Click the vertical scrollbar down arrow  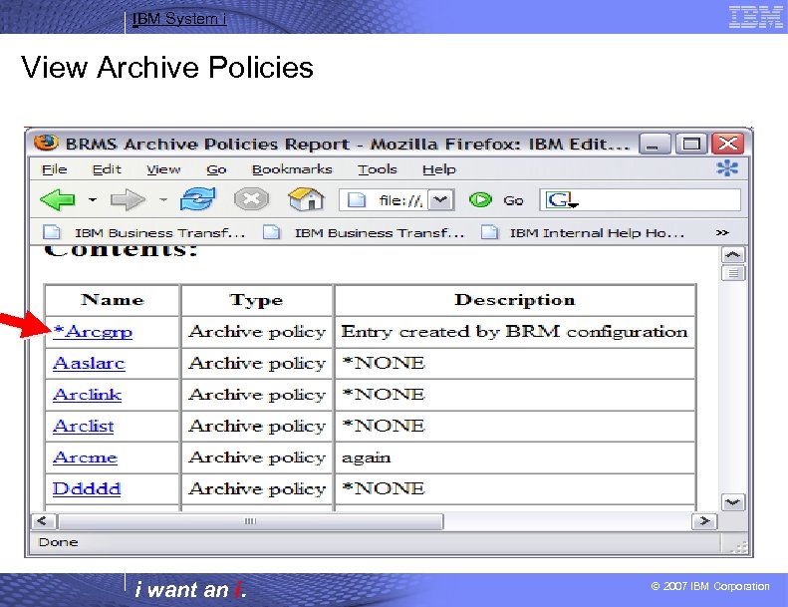coord(733,502)
